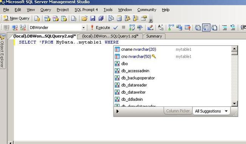Screen dimensions: 246x144
Task: Click suggestion list scroll up arrow
Action: point(234,49)
